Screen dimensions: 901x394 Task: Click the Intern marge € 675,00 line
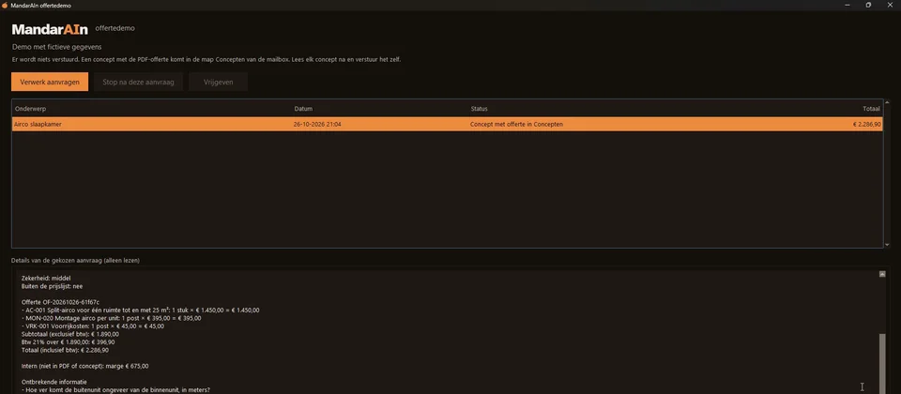coord(85,366)
